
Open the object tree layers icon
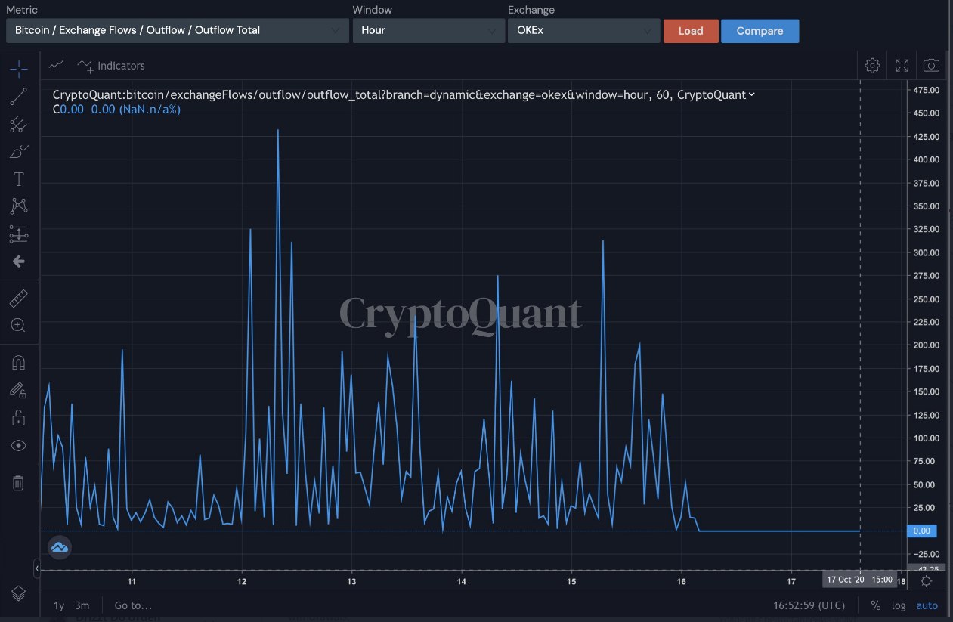coord(19,593)
